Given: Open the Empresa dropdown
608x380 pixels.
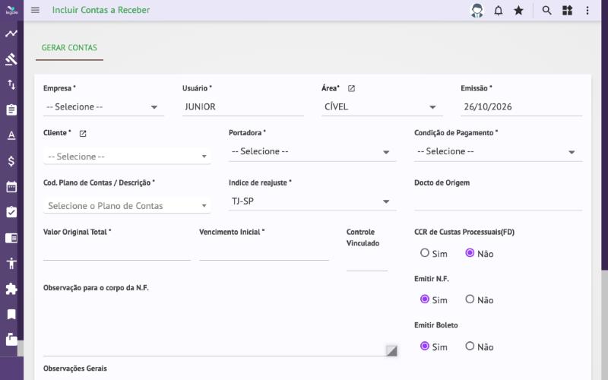Looking at the screenshot, I should (103, 107).
